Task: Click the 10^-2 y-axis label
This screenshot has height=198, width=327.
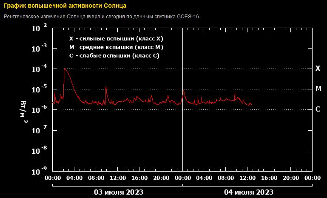Action: point(40,28)
